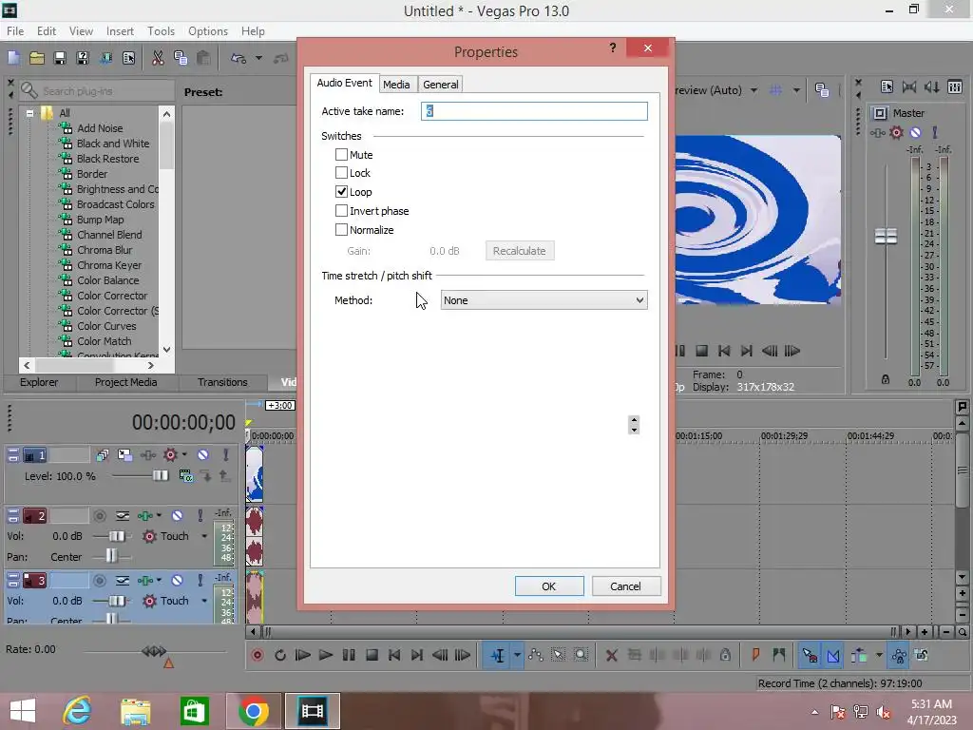Screen dimensions: 973x730
Task: Click the Insert Region icon
Action: click(x=779, y=655)
